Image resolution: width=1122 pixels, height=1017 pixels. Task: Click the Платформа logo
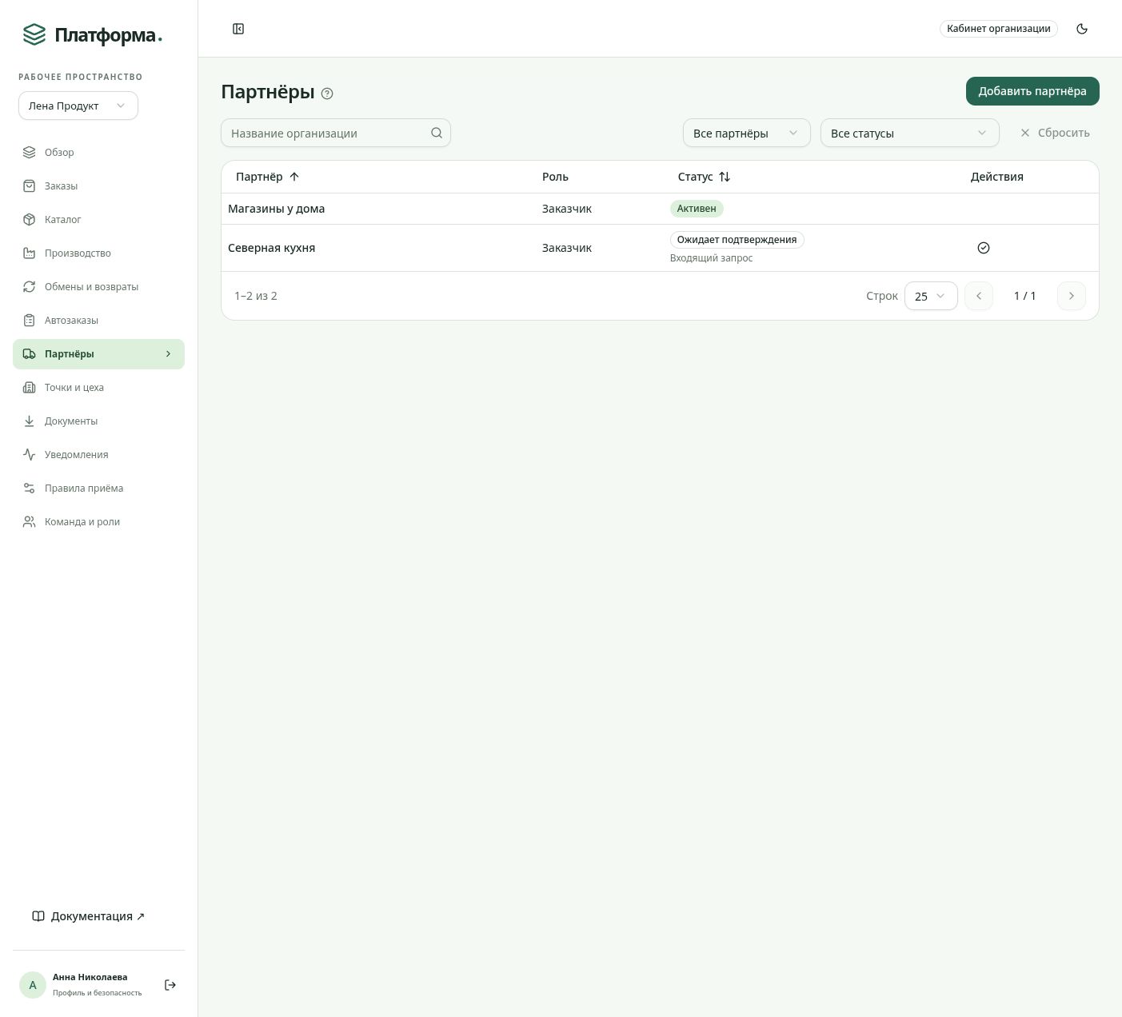click(92, 35)
